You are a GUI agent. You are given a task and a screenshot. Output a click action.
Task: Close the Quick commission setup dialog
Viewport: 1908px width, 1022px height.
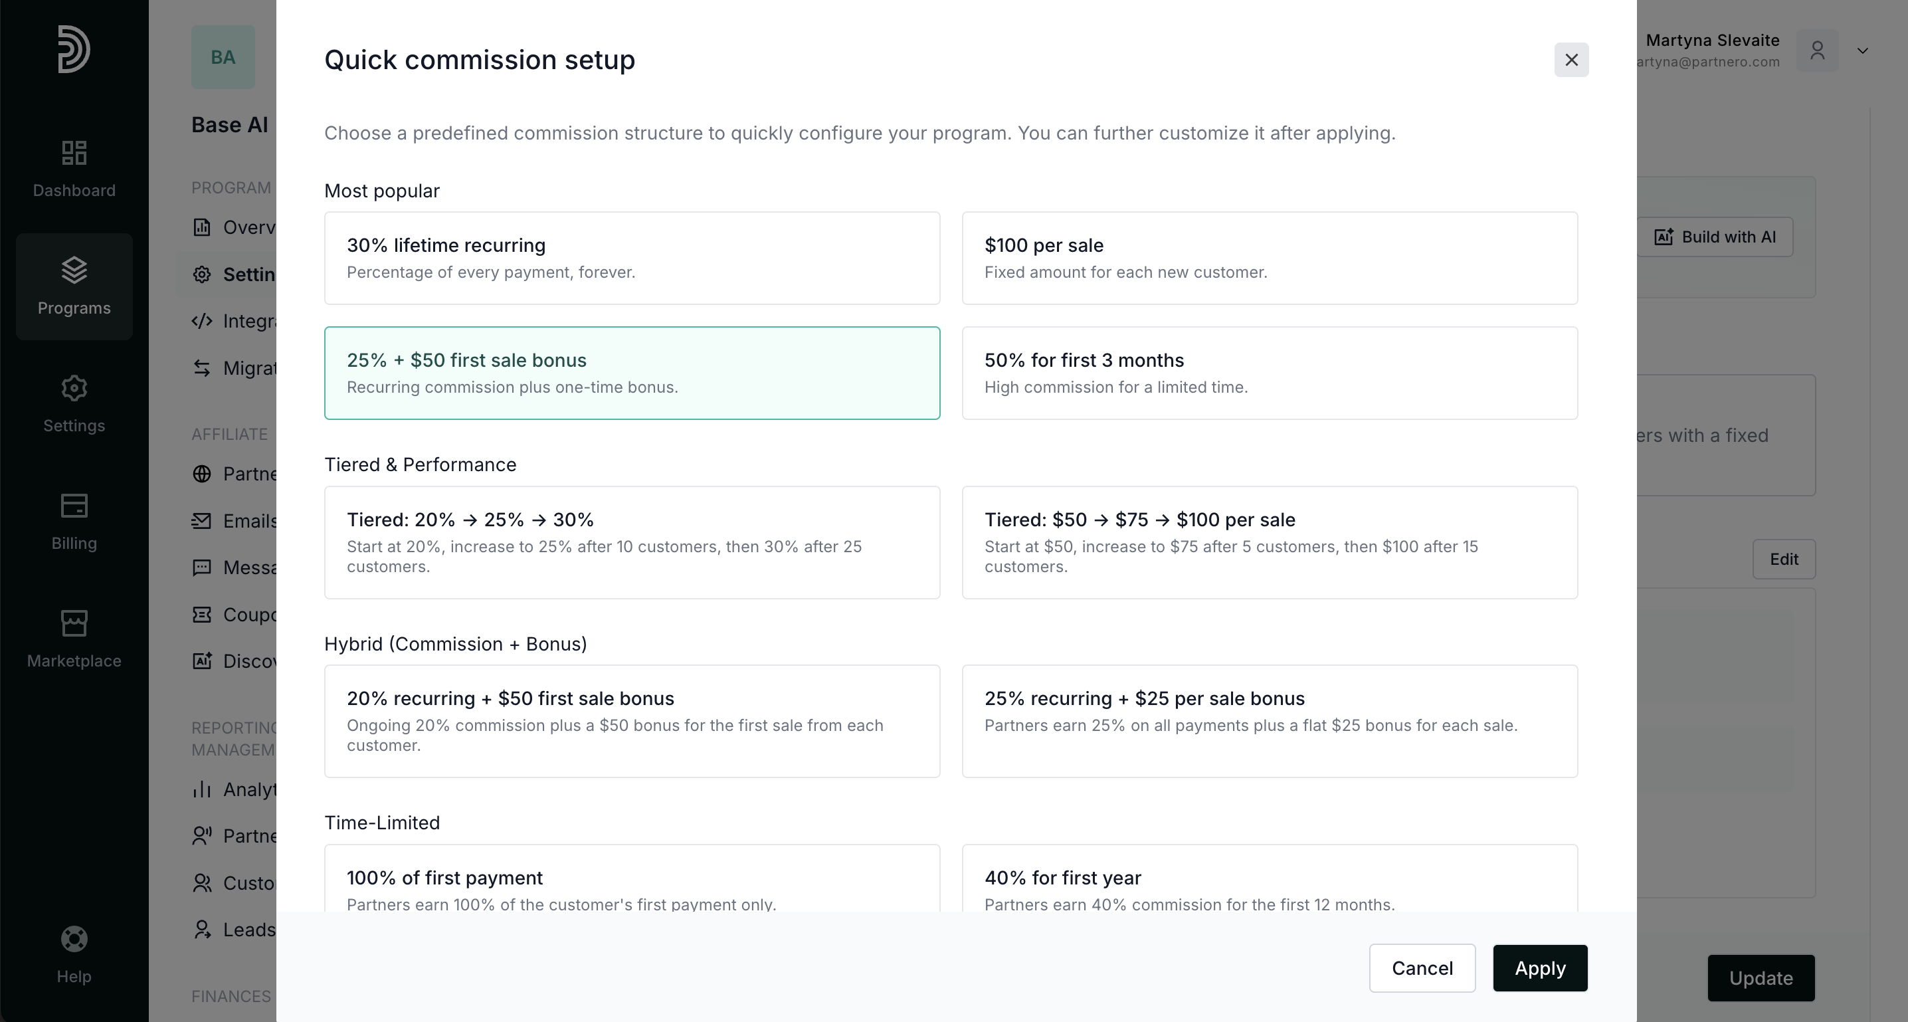(1571, 60)
